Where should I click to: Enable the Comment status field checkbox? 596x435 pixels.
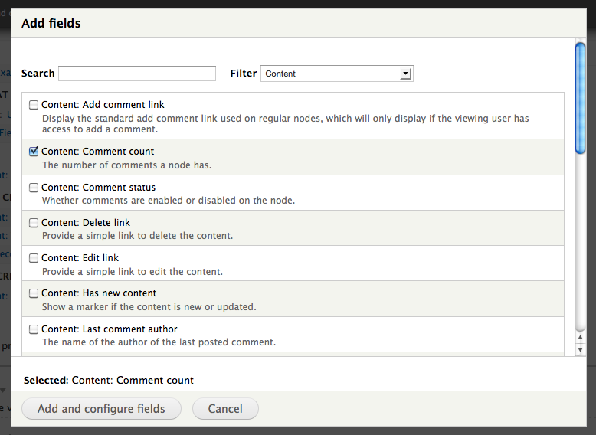coord(34,188)
